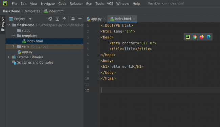Image resolution: width=220 pixels, height=127 pixels.
Task: Click the Expand All icon
Action: (57, 19)
